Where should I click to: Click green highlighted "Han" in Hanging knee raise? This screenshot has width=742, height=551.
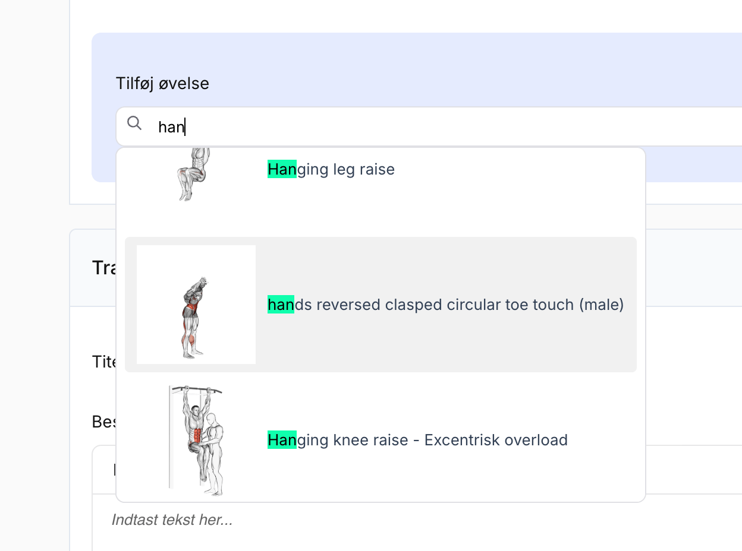pos(282,441)
